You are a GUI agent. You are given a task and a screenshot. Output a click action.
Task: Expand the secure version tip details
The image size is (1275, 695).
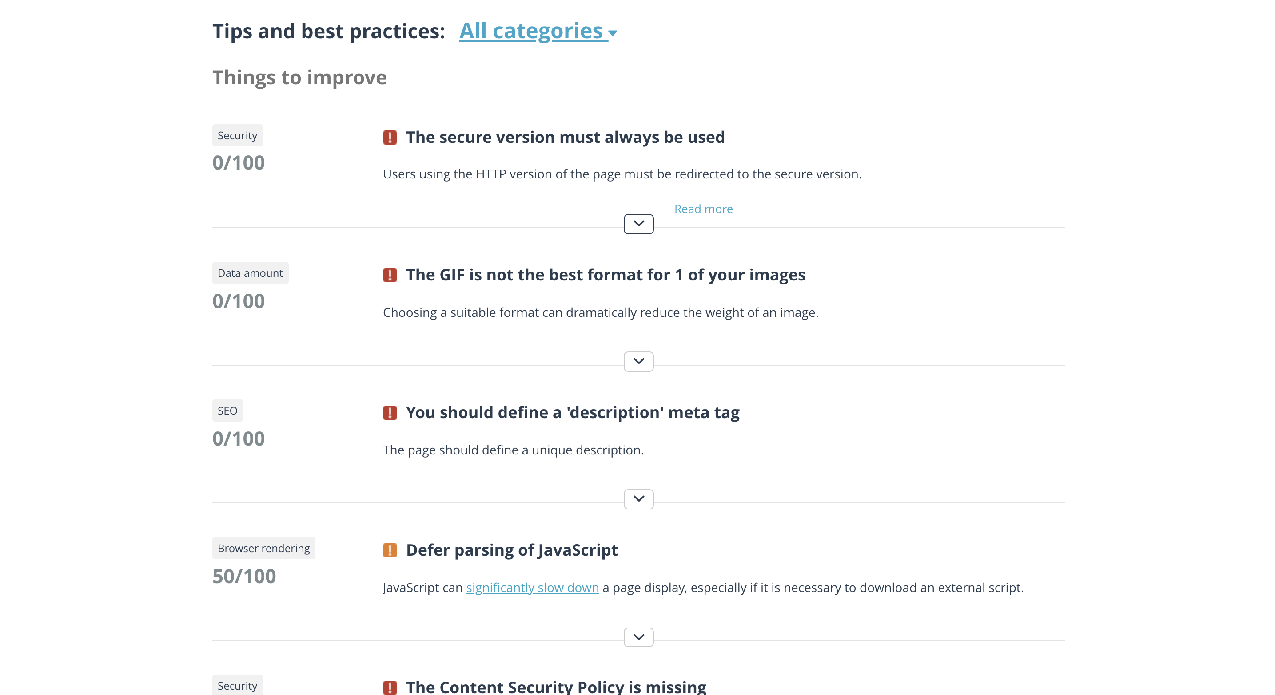pyautogui.click(x=638, y=224)
